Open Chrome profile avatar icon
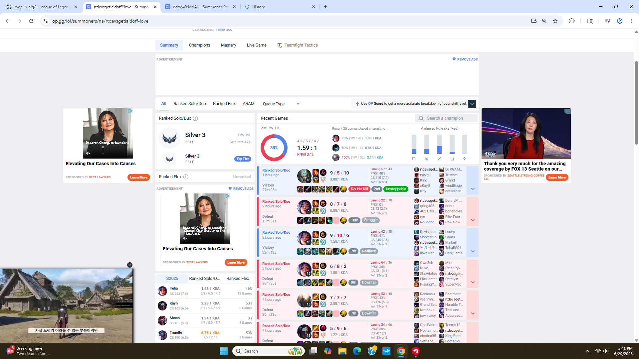This screenshot has height=359, width=639. 620,21
